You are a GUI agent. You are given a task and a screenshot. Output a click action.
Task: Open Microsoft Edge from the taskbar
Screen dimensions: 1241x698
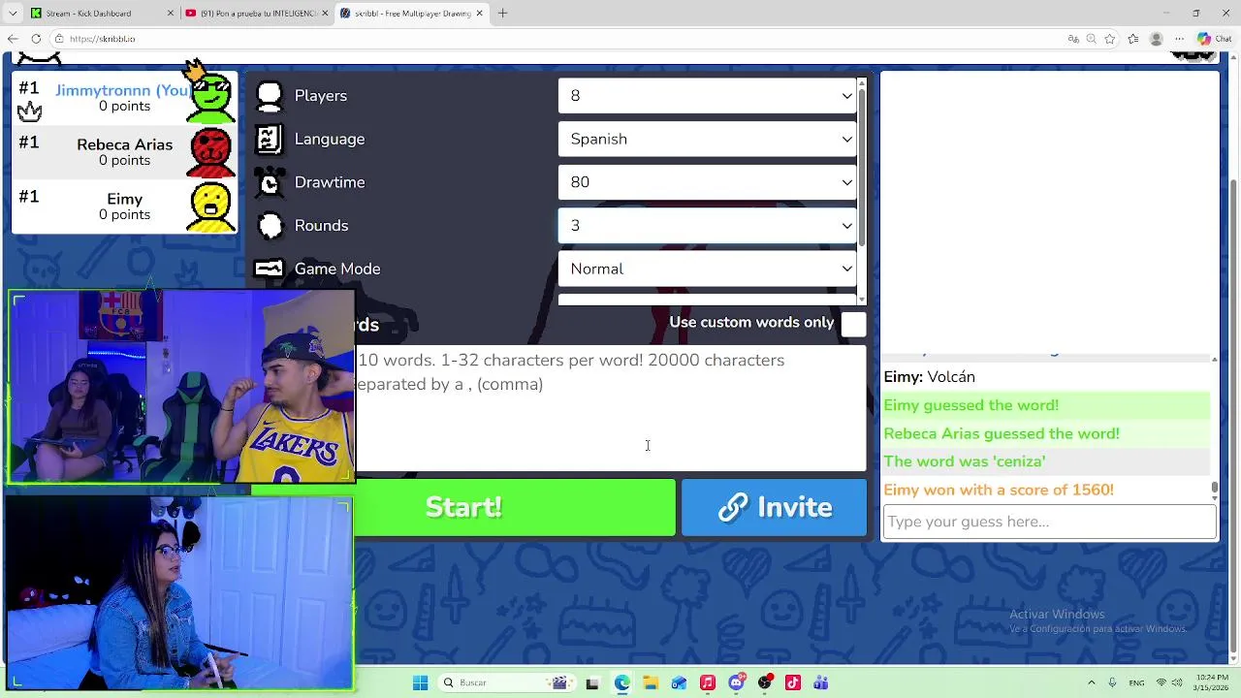621,682
